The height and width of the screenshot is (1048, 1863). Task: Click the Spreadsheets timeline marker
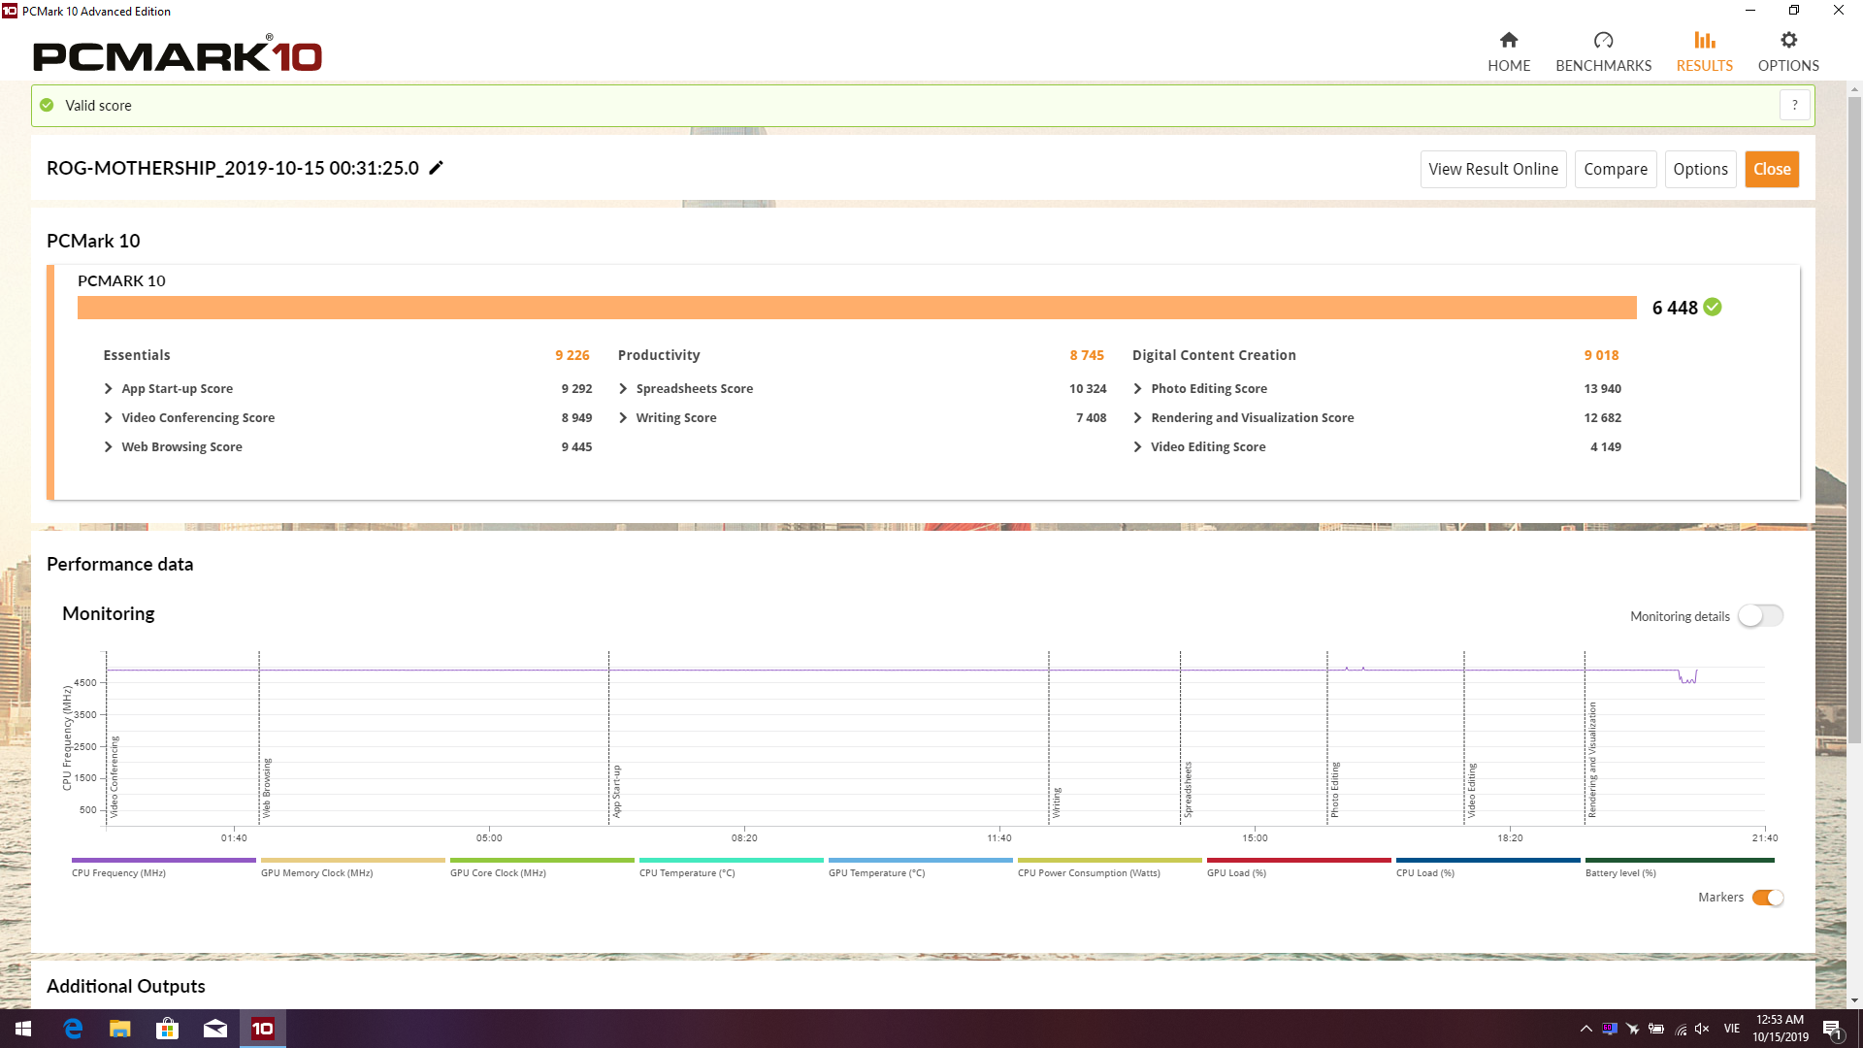(1188, 790)
